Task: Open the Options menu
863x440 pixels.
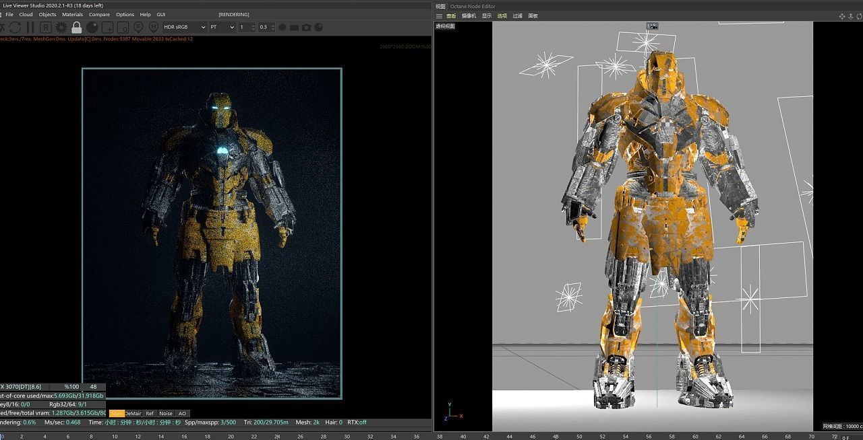Action: (x=125, y=14)
